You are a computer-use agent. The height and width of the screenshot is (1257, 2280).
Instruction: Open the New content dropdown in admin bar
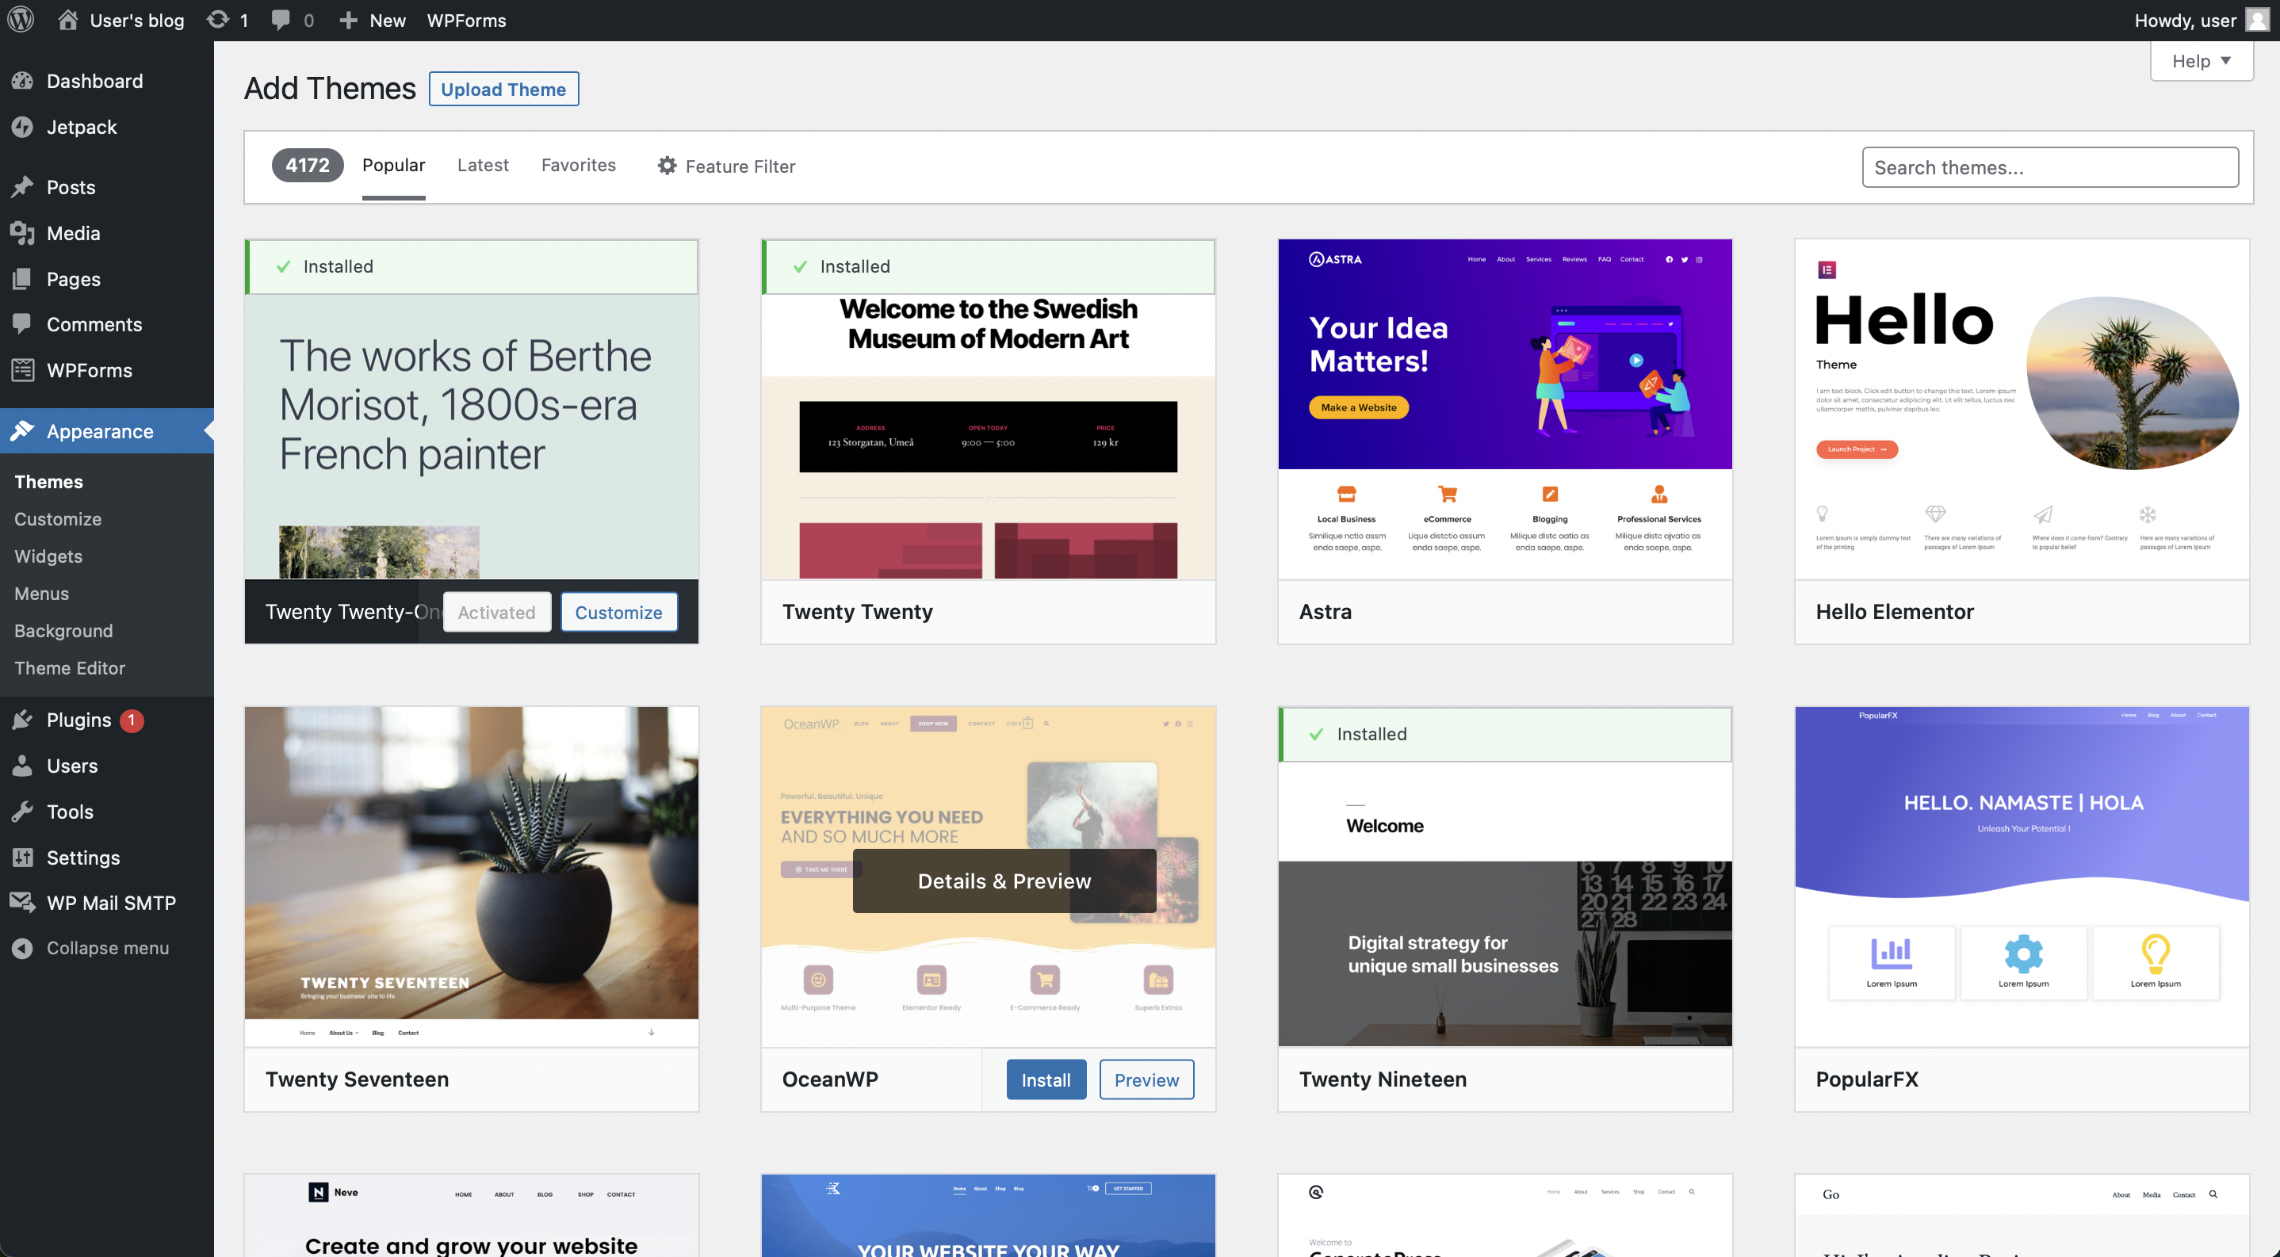[x=373, y=20]
